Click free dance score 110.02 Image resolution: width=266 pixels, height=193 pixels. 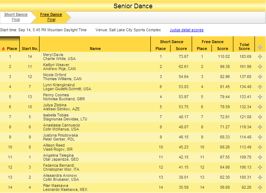224,56
